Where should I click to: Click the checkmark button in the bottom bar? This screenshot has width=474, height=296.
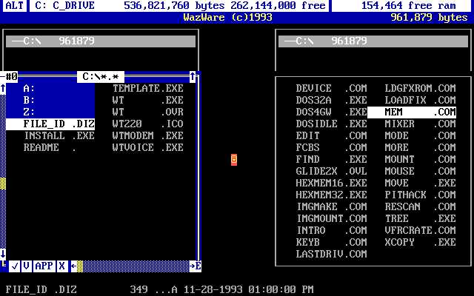(x=15, y=266)
